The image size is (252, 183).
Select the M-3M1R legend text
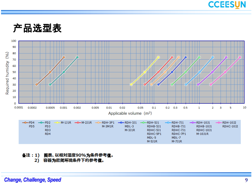tap(108, 127)
